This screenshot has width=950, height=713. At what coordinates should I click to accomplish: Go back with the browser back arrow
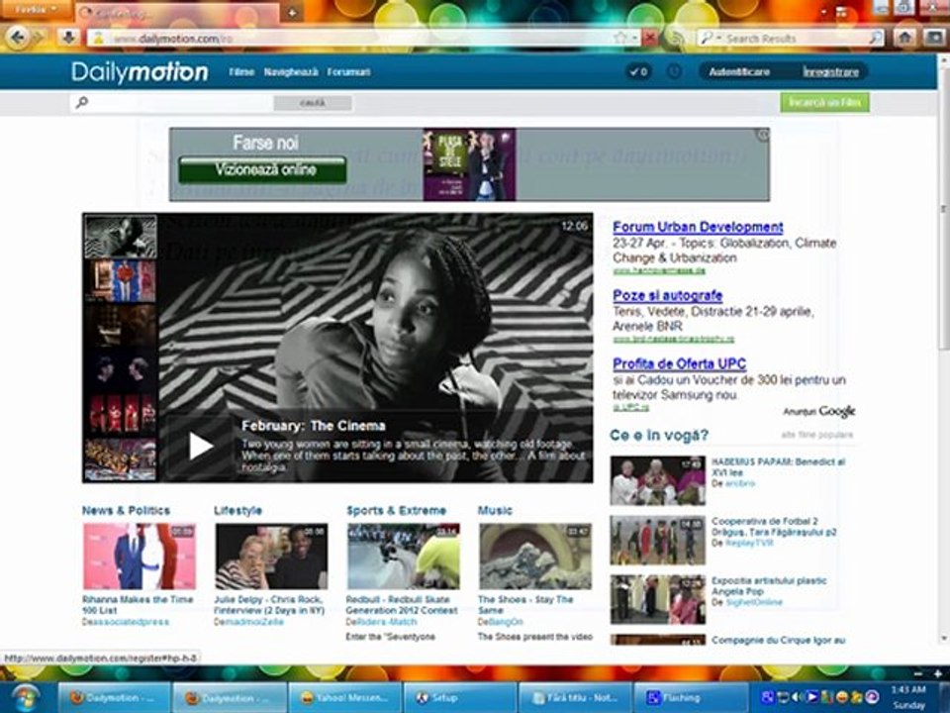pos(17,38)
